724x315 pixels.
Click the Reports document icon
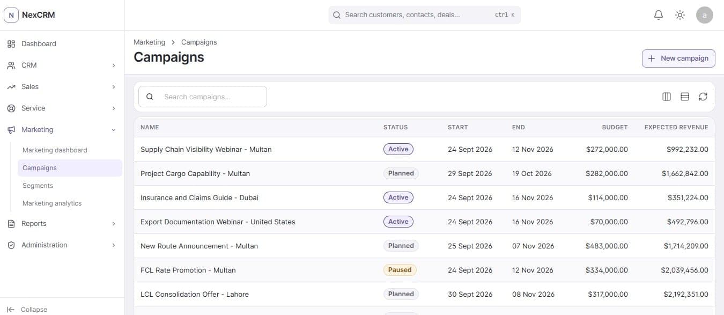11,224
